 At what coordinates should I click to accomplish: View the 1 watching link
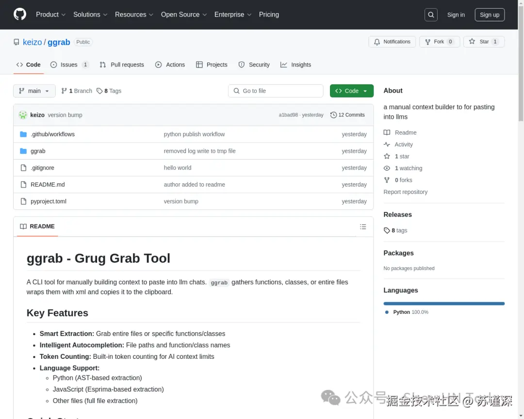[403, 168]
